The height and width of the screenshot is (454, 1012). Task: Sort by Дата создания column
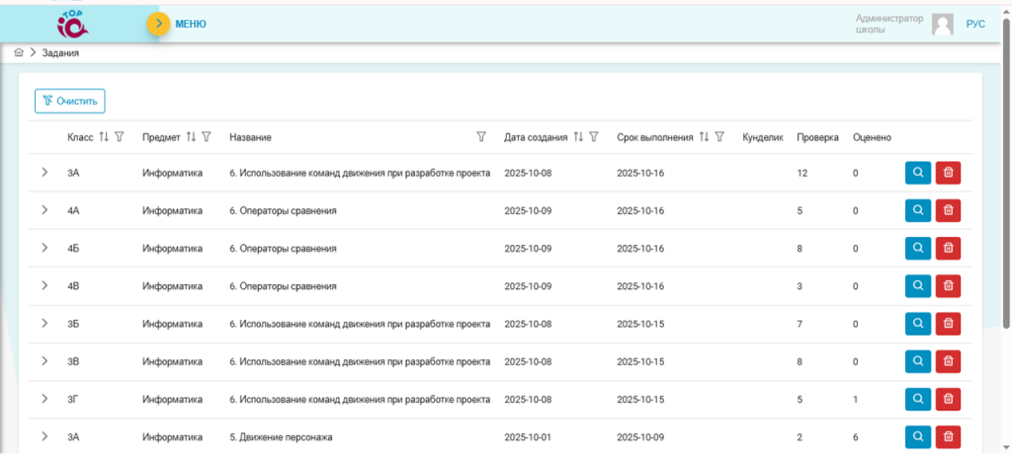coord(578,137)
